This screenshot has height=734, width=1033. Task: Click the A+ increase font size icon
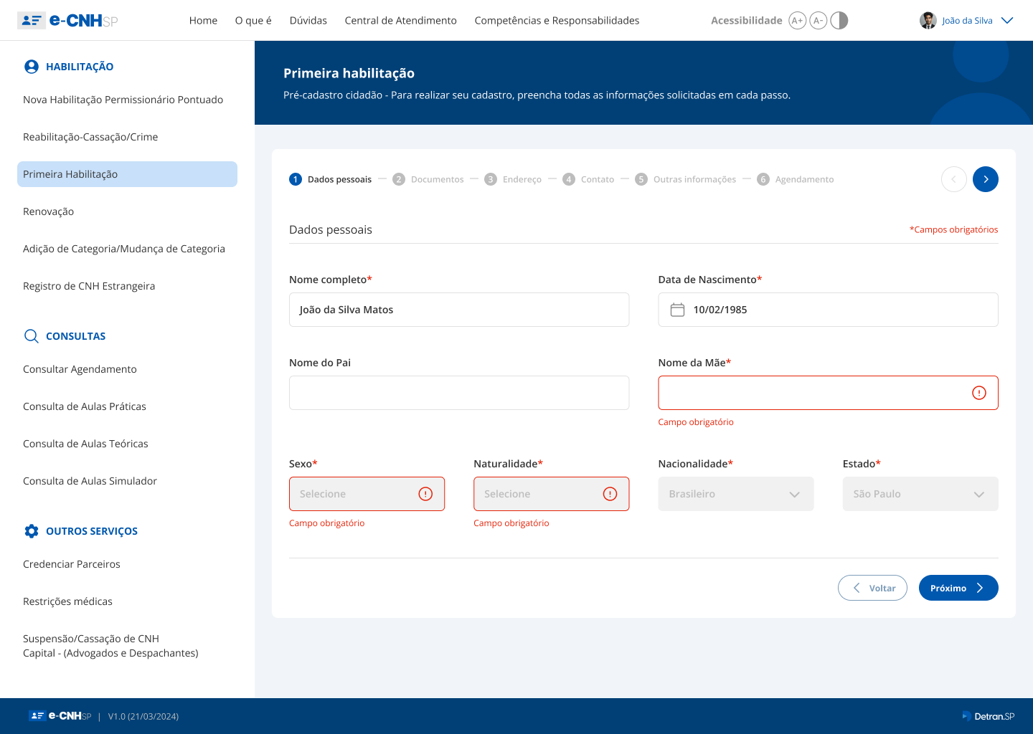pos(797,21)
